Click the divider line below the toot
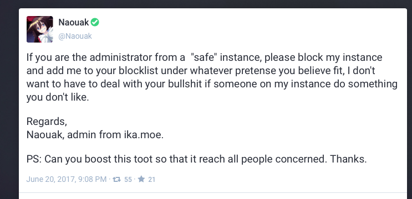This screenshot has height=199, width=412. point(213,193)
